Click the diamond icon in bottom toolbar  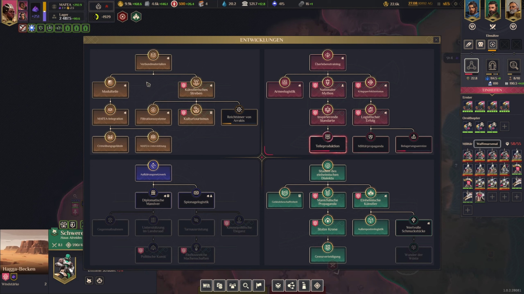(317, 285)
